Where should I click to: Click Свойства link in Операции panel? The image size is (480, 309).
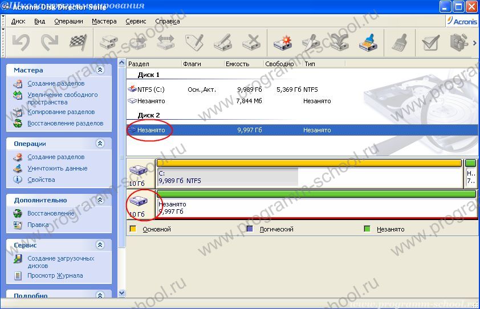(41, 180)
